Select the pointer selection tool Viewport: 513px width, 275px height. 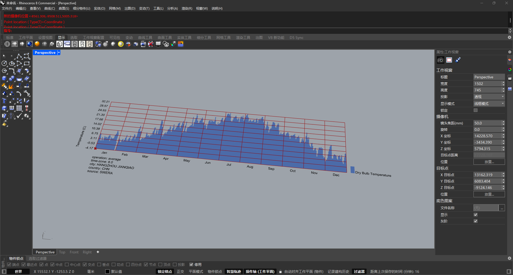(4, 56)
